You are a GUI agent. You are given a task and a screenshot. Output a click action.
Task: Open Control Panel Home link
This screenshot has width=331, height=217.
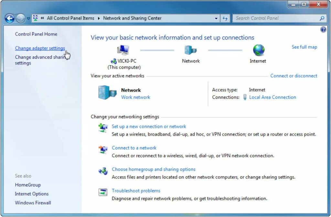(36, 34)
